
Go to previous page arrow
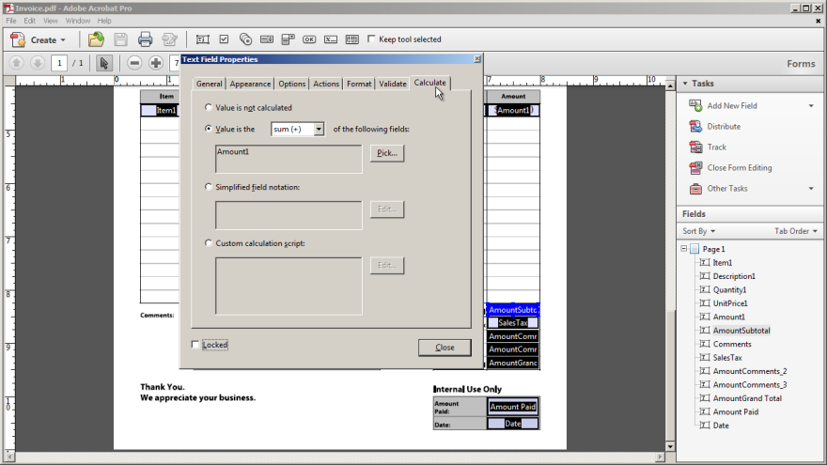[x=16, y=63]
